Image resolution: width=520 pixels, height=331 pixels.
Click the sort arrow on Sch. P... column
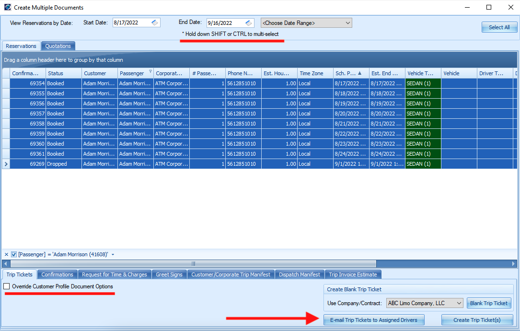point(360,73)
